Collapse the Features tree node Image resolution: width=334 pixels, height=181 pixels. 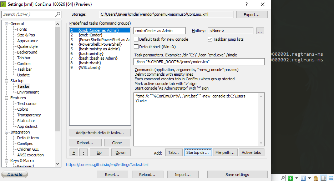point(7,98)
